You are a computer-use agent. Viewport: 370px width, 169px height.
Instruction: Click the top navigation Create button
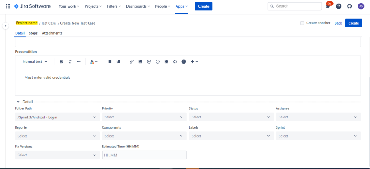[204, 6]
